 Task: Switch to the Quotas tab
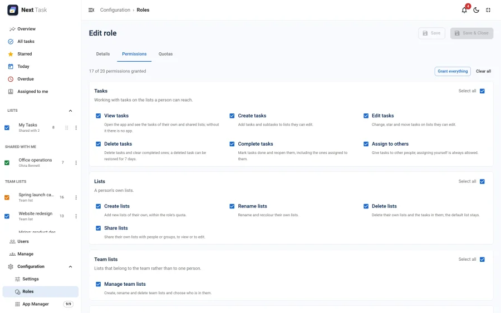[165, 54]
